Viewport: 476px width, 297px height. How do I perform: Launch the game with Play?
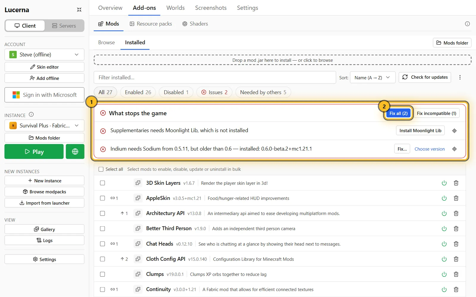click(x=34, y=151)
